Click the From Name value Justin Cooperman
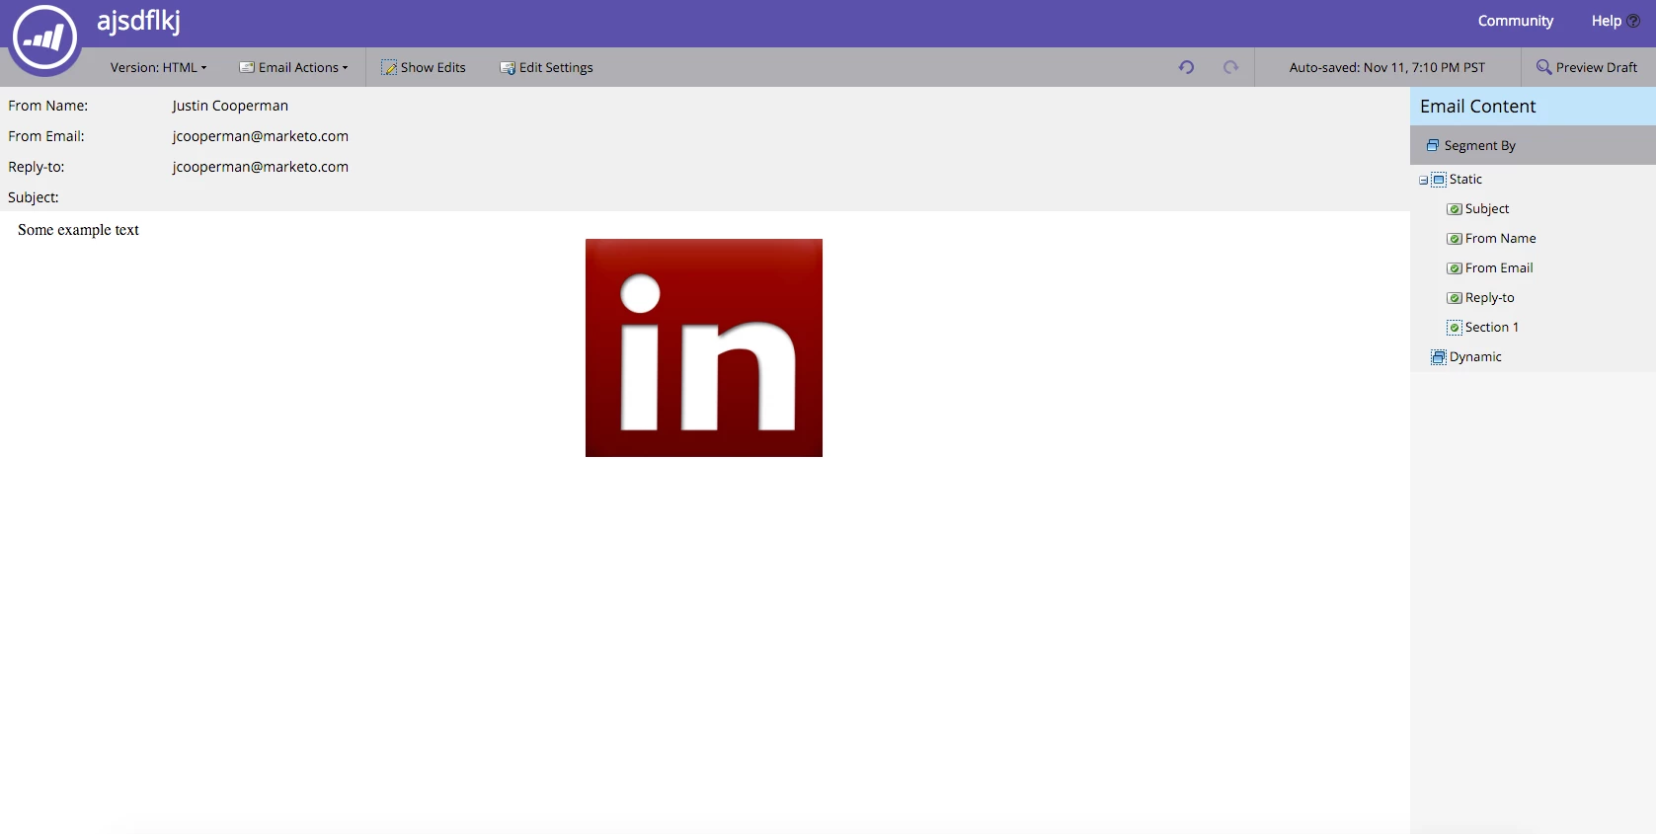1656x834 pixels. [230, 106]
